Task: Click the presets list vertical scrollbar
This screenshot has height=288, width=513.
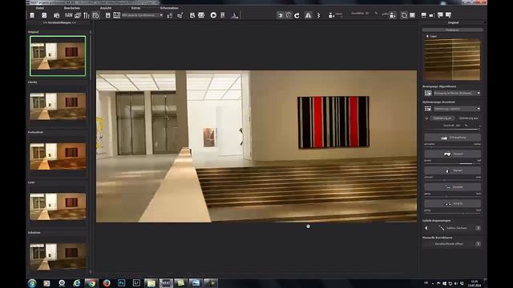Action: point(91,152)
